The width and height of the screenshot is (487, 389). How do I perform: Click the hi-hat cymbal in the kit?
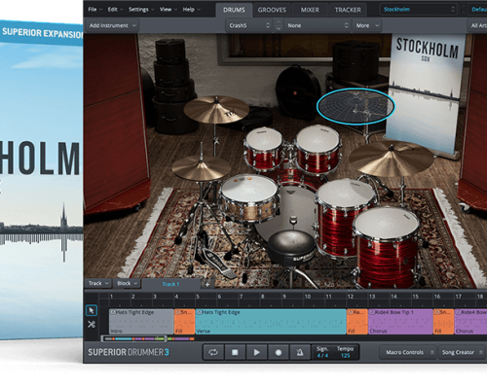(202, 168)
